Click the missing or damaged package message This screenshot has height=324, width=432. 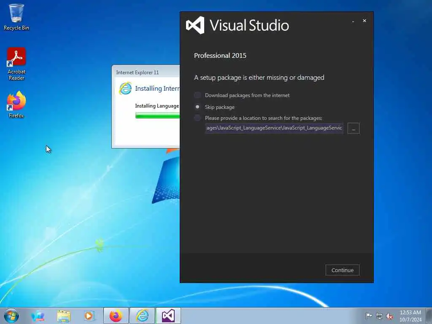point(259,78)
